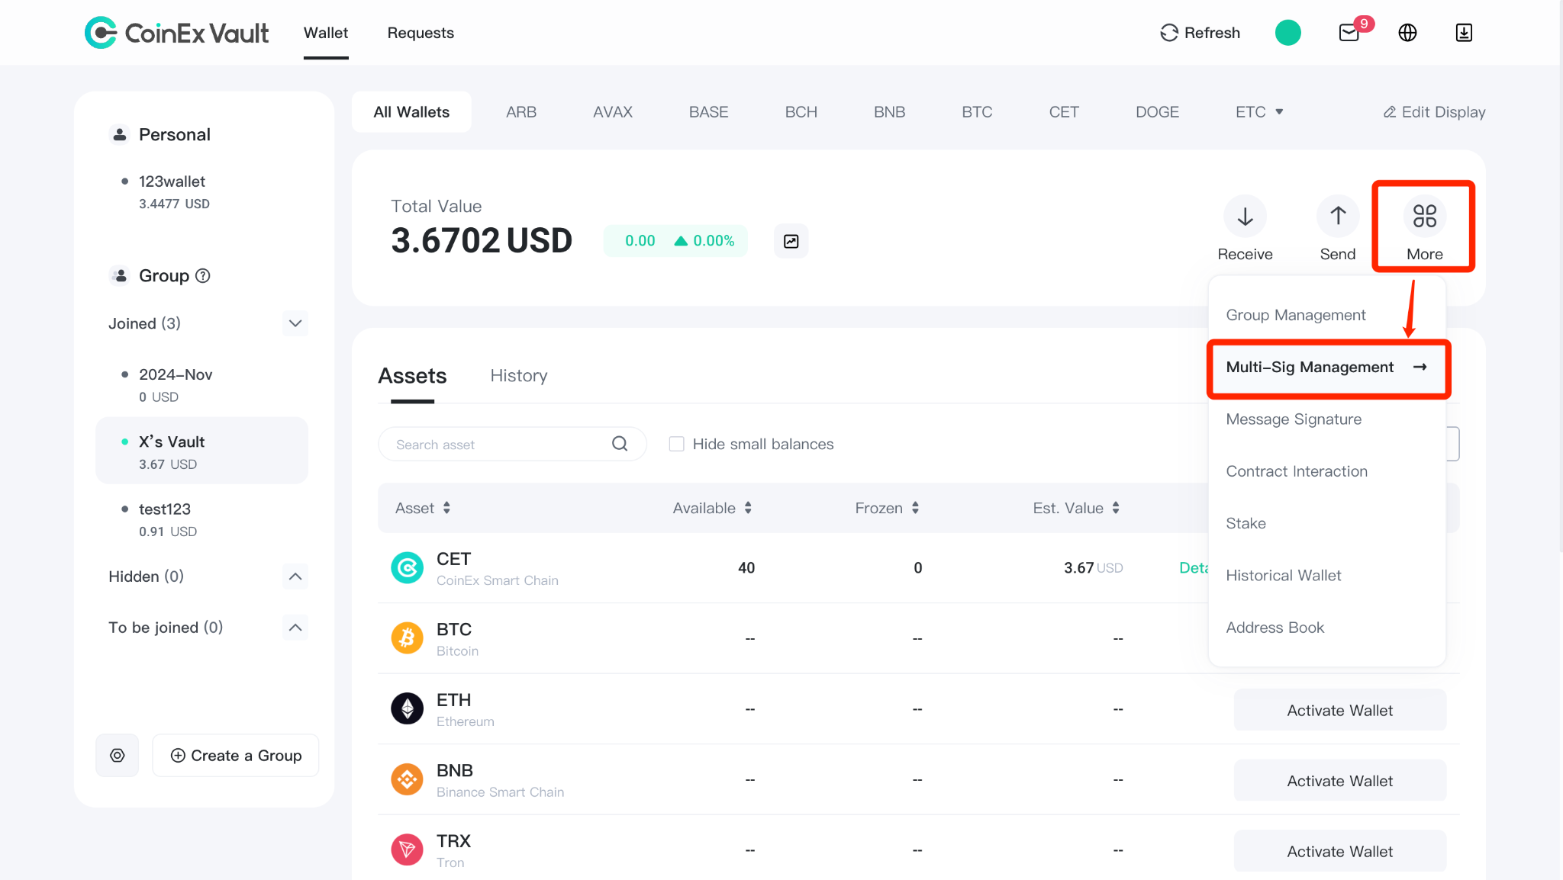Sort by the Available column
This screenshot has height=880, width=1563.
click(x=712, y=508)
